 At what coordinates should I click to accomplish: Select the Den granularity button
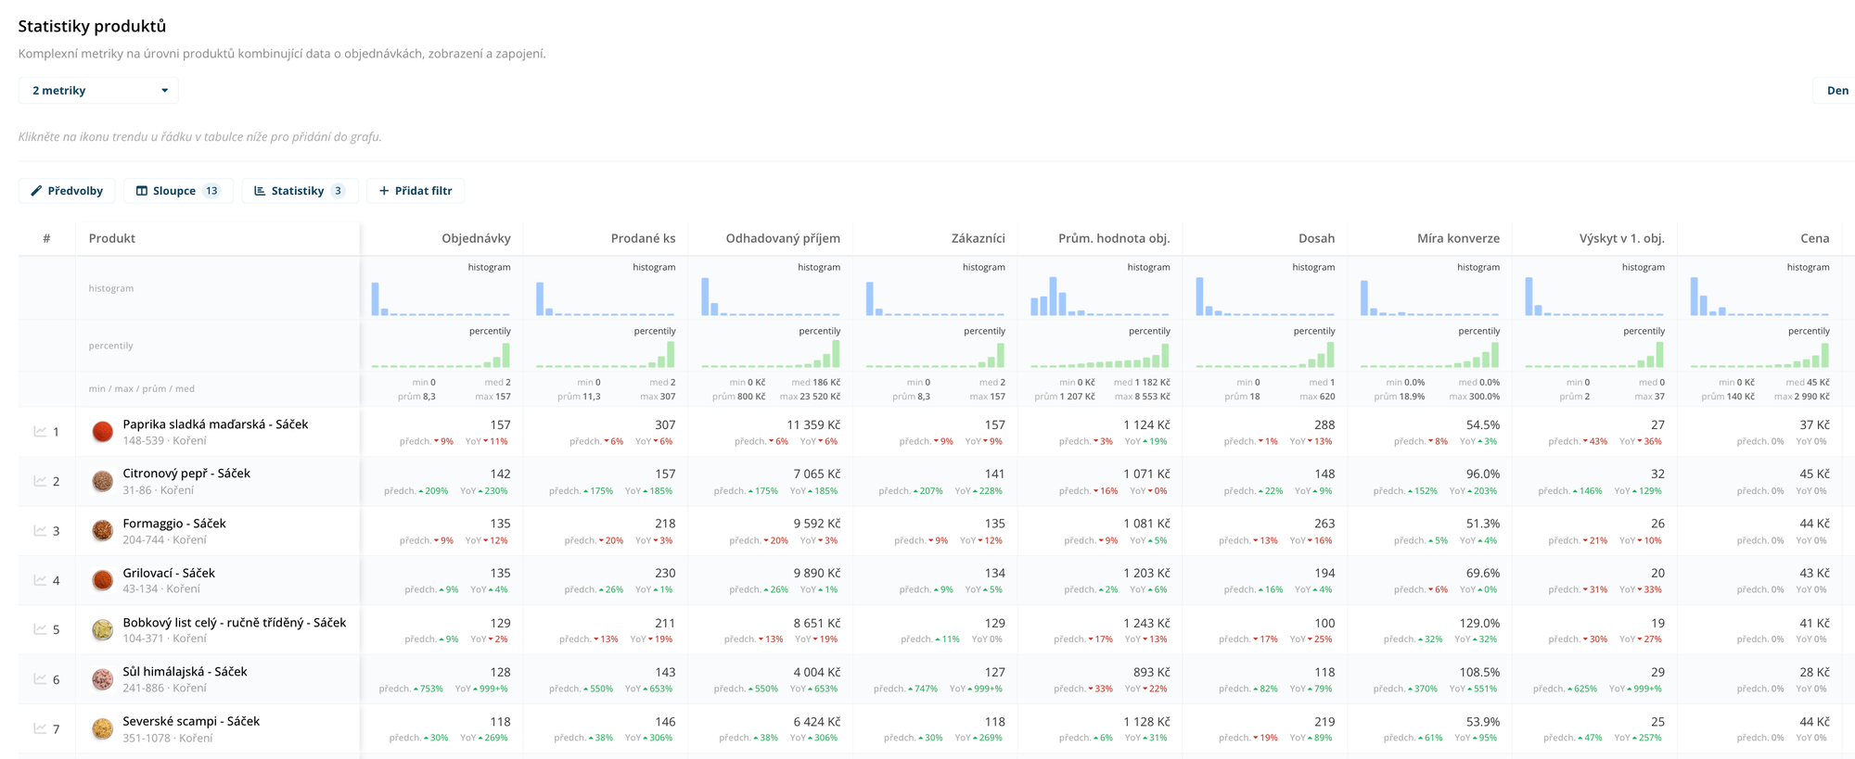tap(1836, 90)
